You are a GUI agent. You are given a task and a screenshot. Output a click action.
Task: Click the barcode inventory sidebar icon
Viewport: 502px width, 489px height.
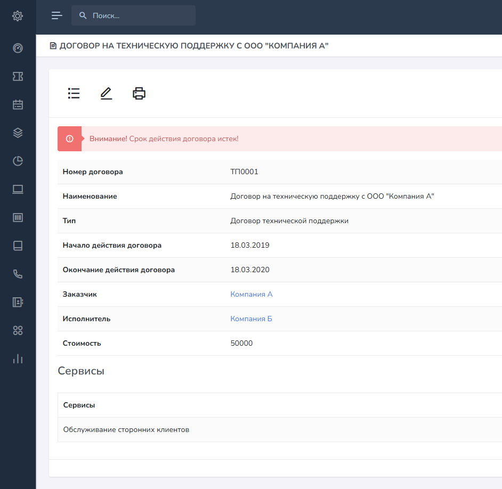(18, 217)
